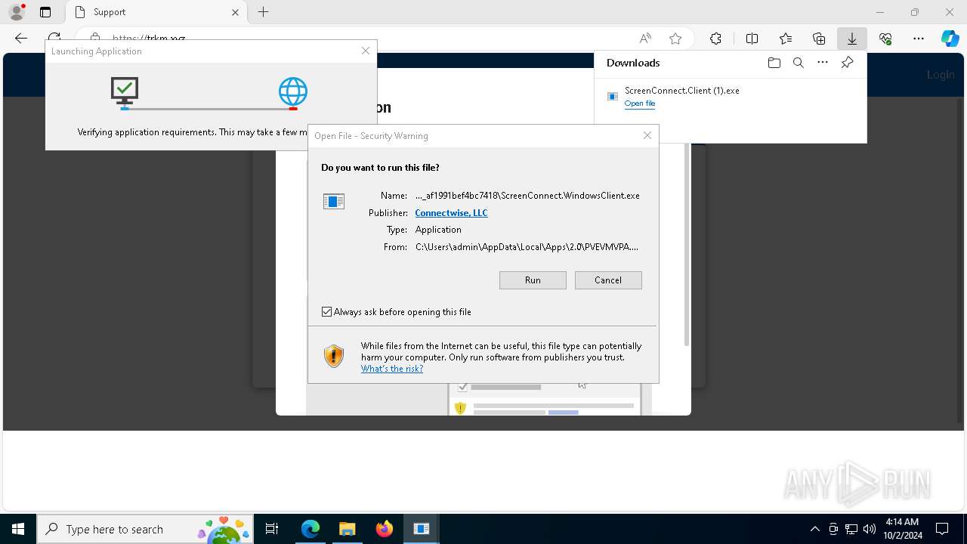Screen dimensions: 967x544
Task: Click the Connectwise, LLC publisher link
Action: point(451,213)
